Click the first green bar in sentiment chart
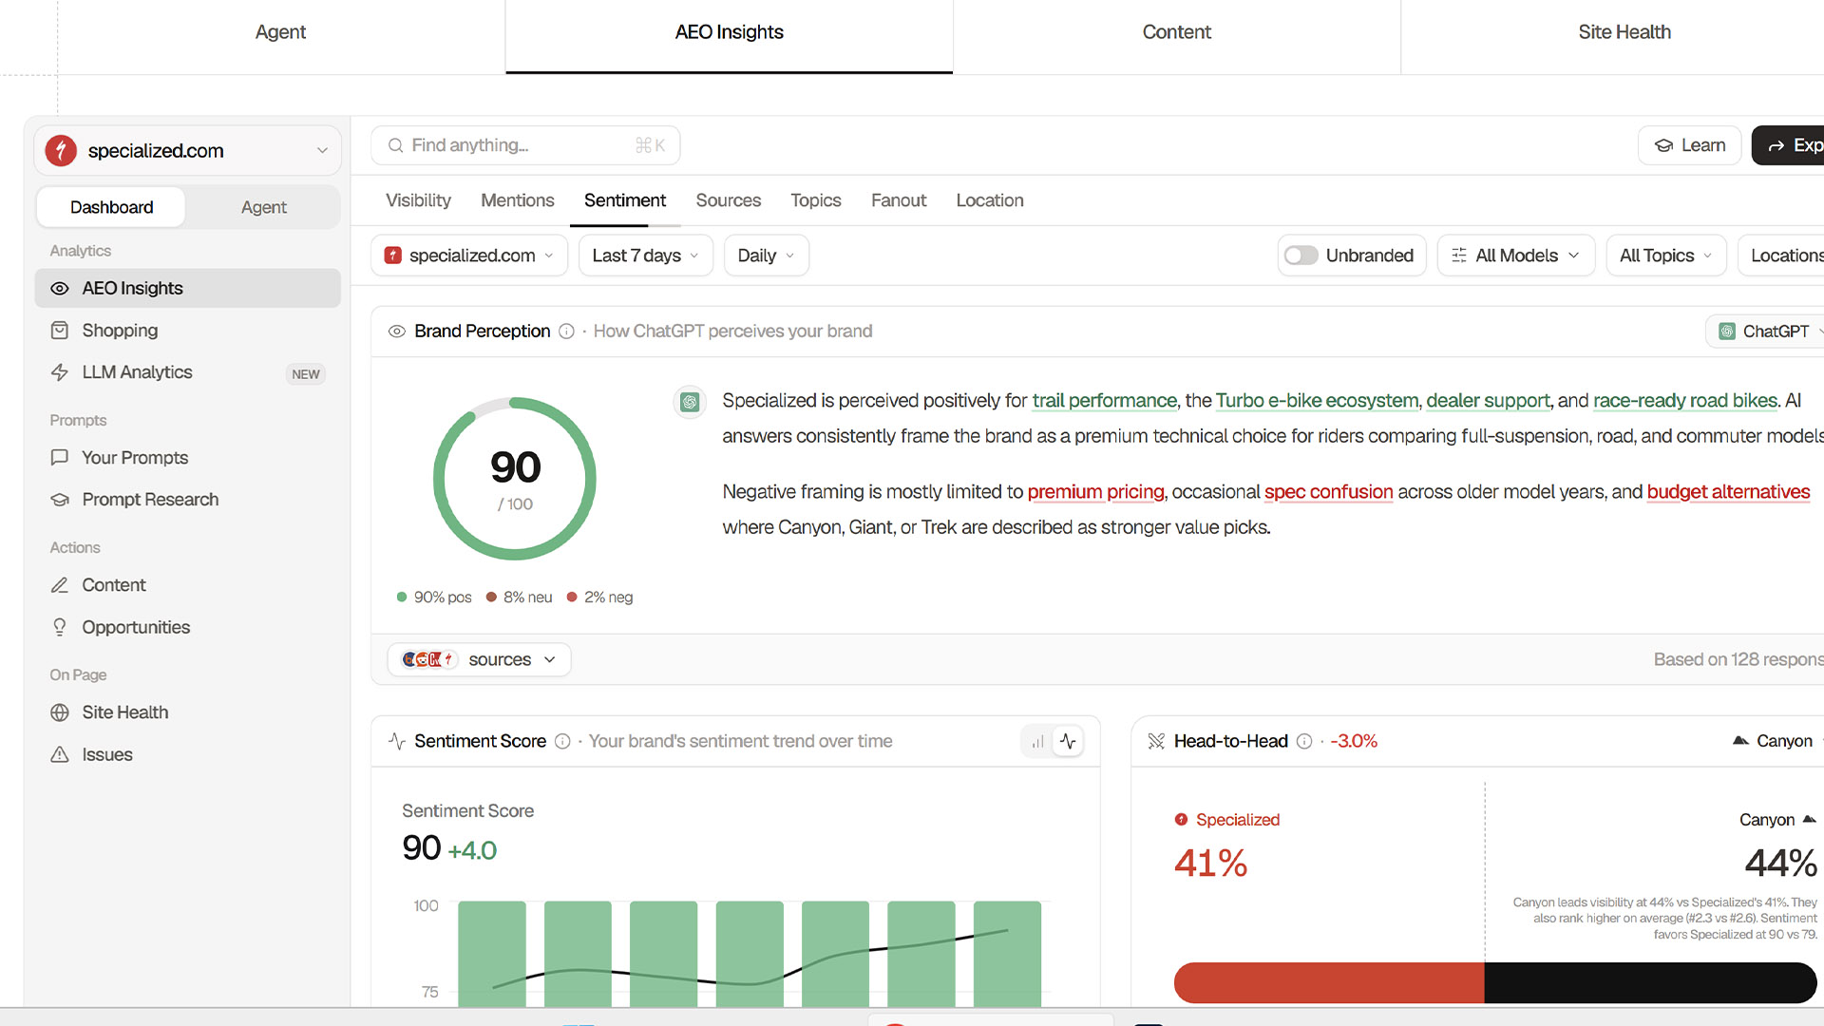This screenshot has height=1026, width=1824. coord(492,954)
